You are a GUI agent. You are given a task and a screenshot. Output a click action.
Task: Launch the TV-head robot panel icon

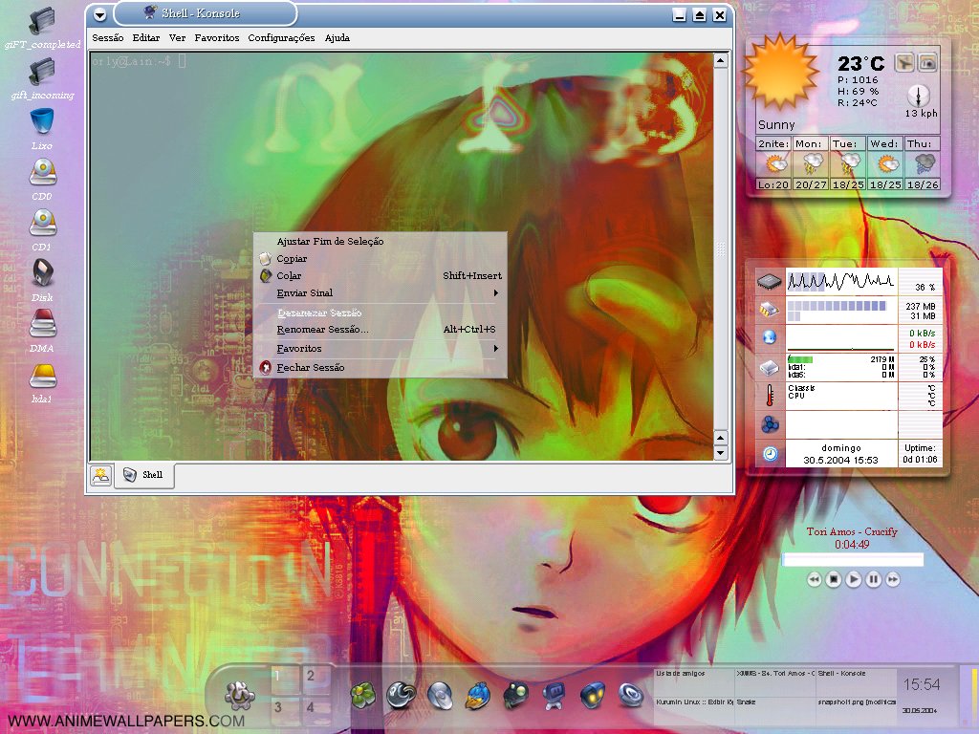pos(554,696)
